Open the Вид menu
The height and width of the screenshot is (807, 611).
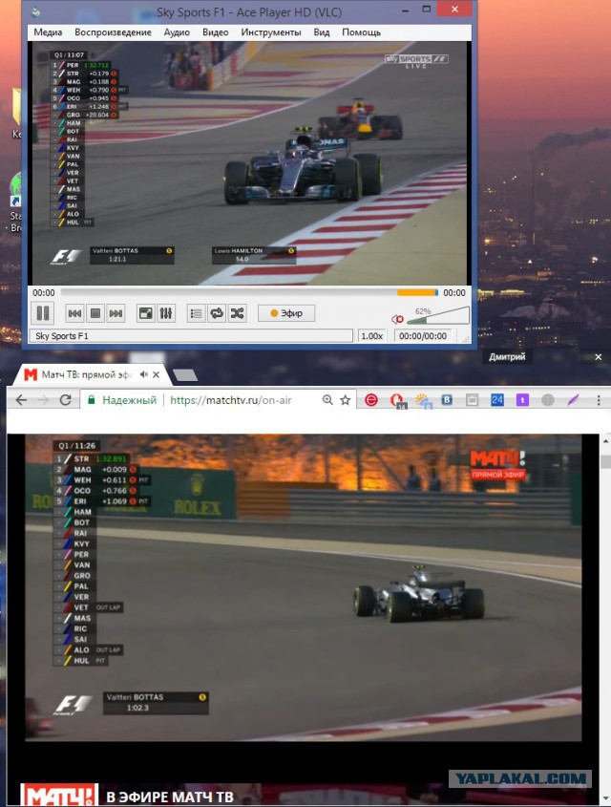click(x=322, y=32)
